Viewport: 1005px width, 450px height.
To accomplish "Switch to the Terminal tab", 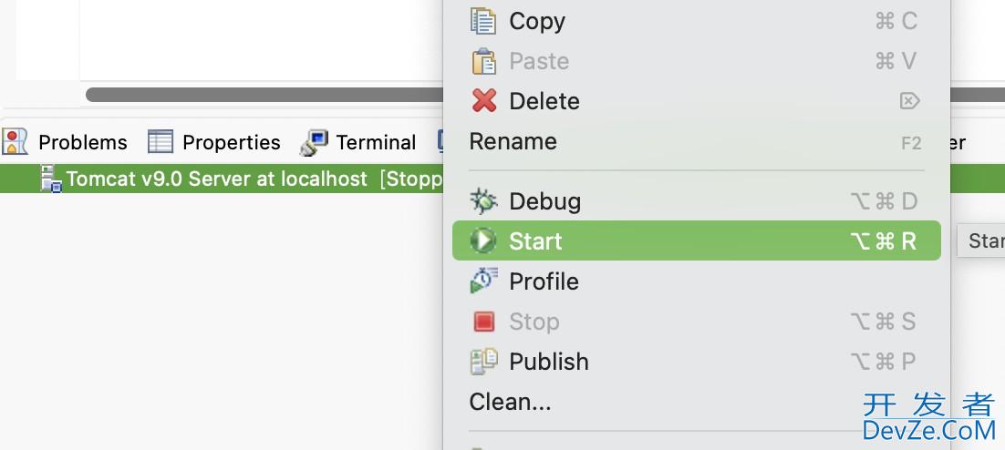I will point(375,142).
